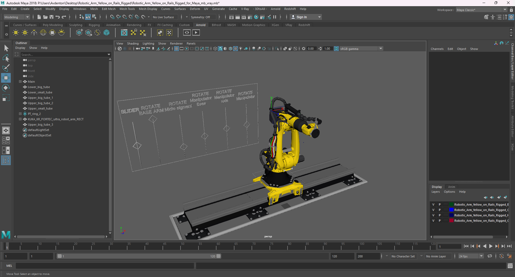Viewport: 515px width, 277px height.
Task: Activate the Rotate tool in toolbox
Action: 6,88
